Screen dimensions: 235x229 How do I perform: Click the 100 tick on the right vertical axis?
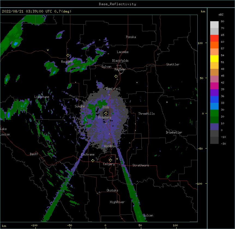(200, 43)
